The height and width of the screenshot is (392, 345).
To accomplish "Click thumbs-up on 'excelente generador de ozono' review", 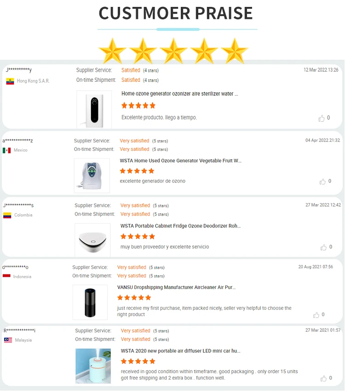I will [322, 182].
